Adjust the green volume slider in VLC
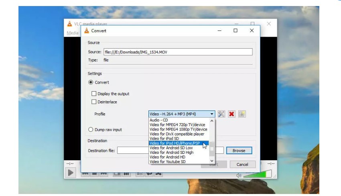The image size is (341, 196). point(258,174)
